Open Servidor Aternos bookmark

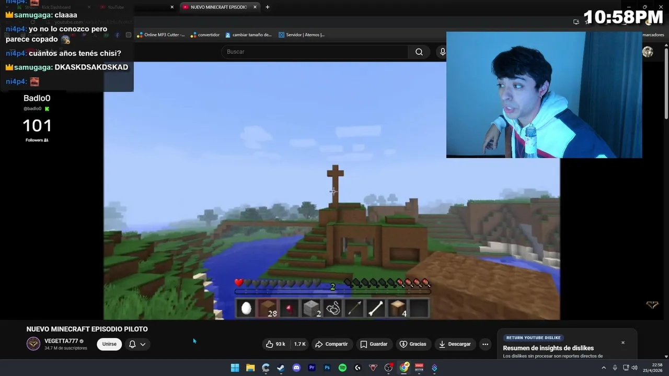click(x=302, y=35)
